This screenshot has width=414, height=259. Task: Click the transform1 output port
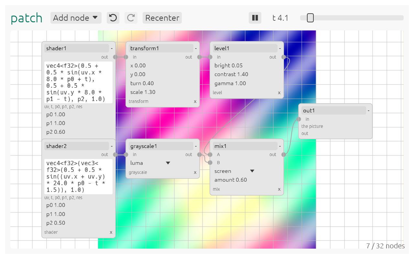199,57
